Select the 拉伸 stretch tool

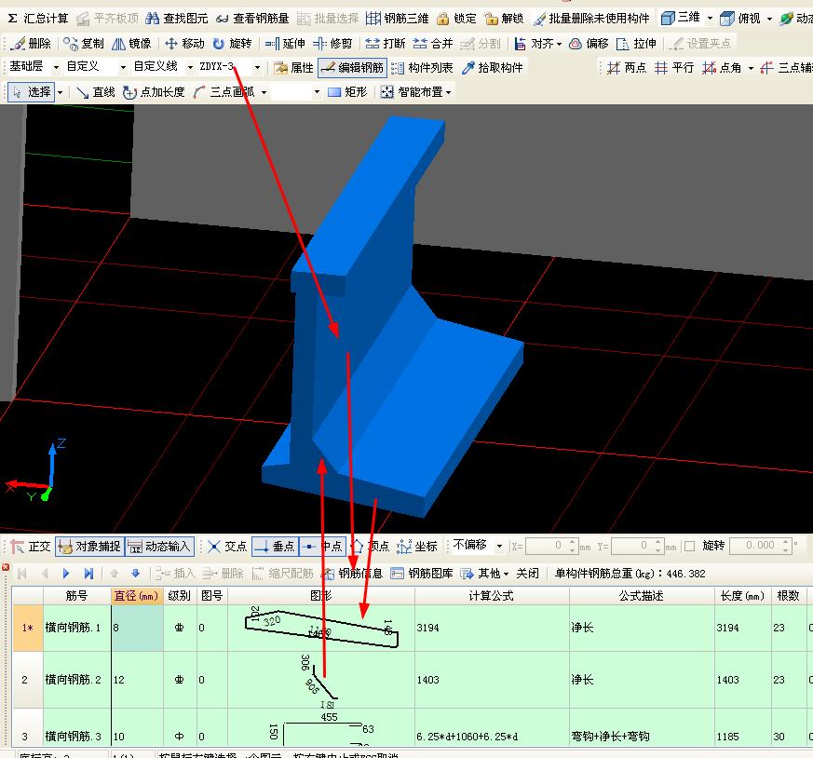point(636,44)
